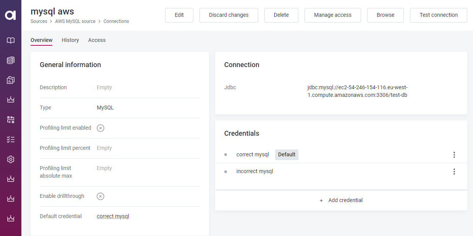Open the database stack icon in sidebar
Screen dimensions: 473x236
click(x=11, y=60)
